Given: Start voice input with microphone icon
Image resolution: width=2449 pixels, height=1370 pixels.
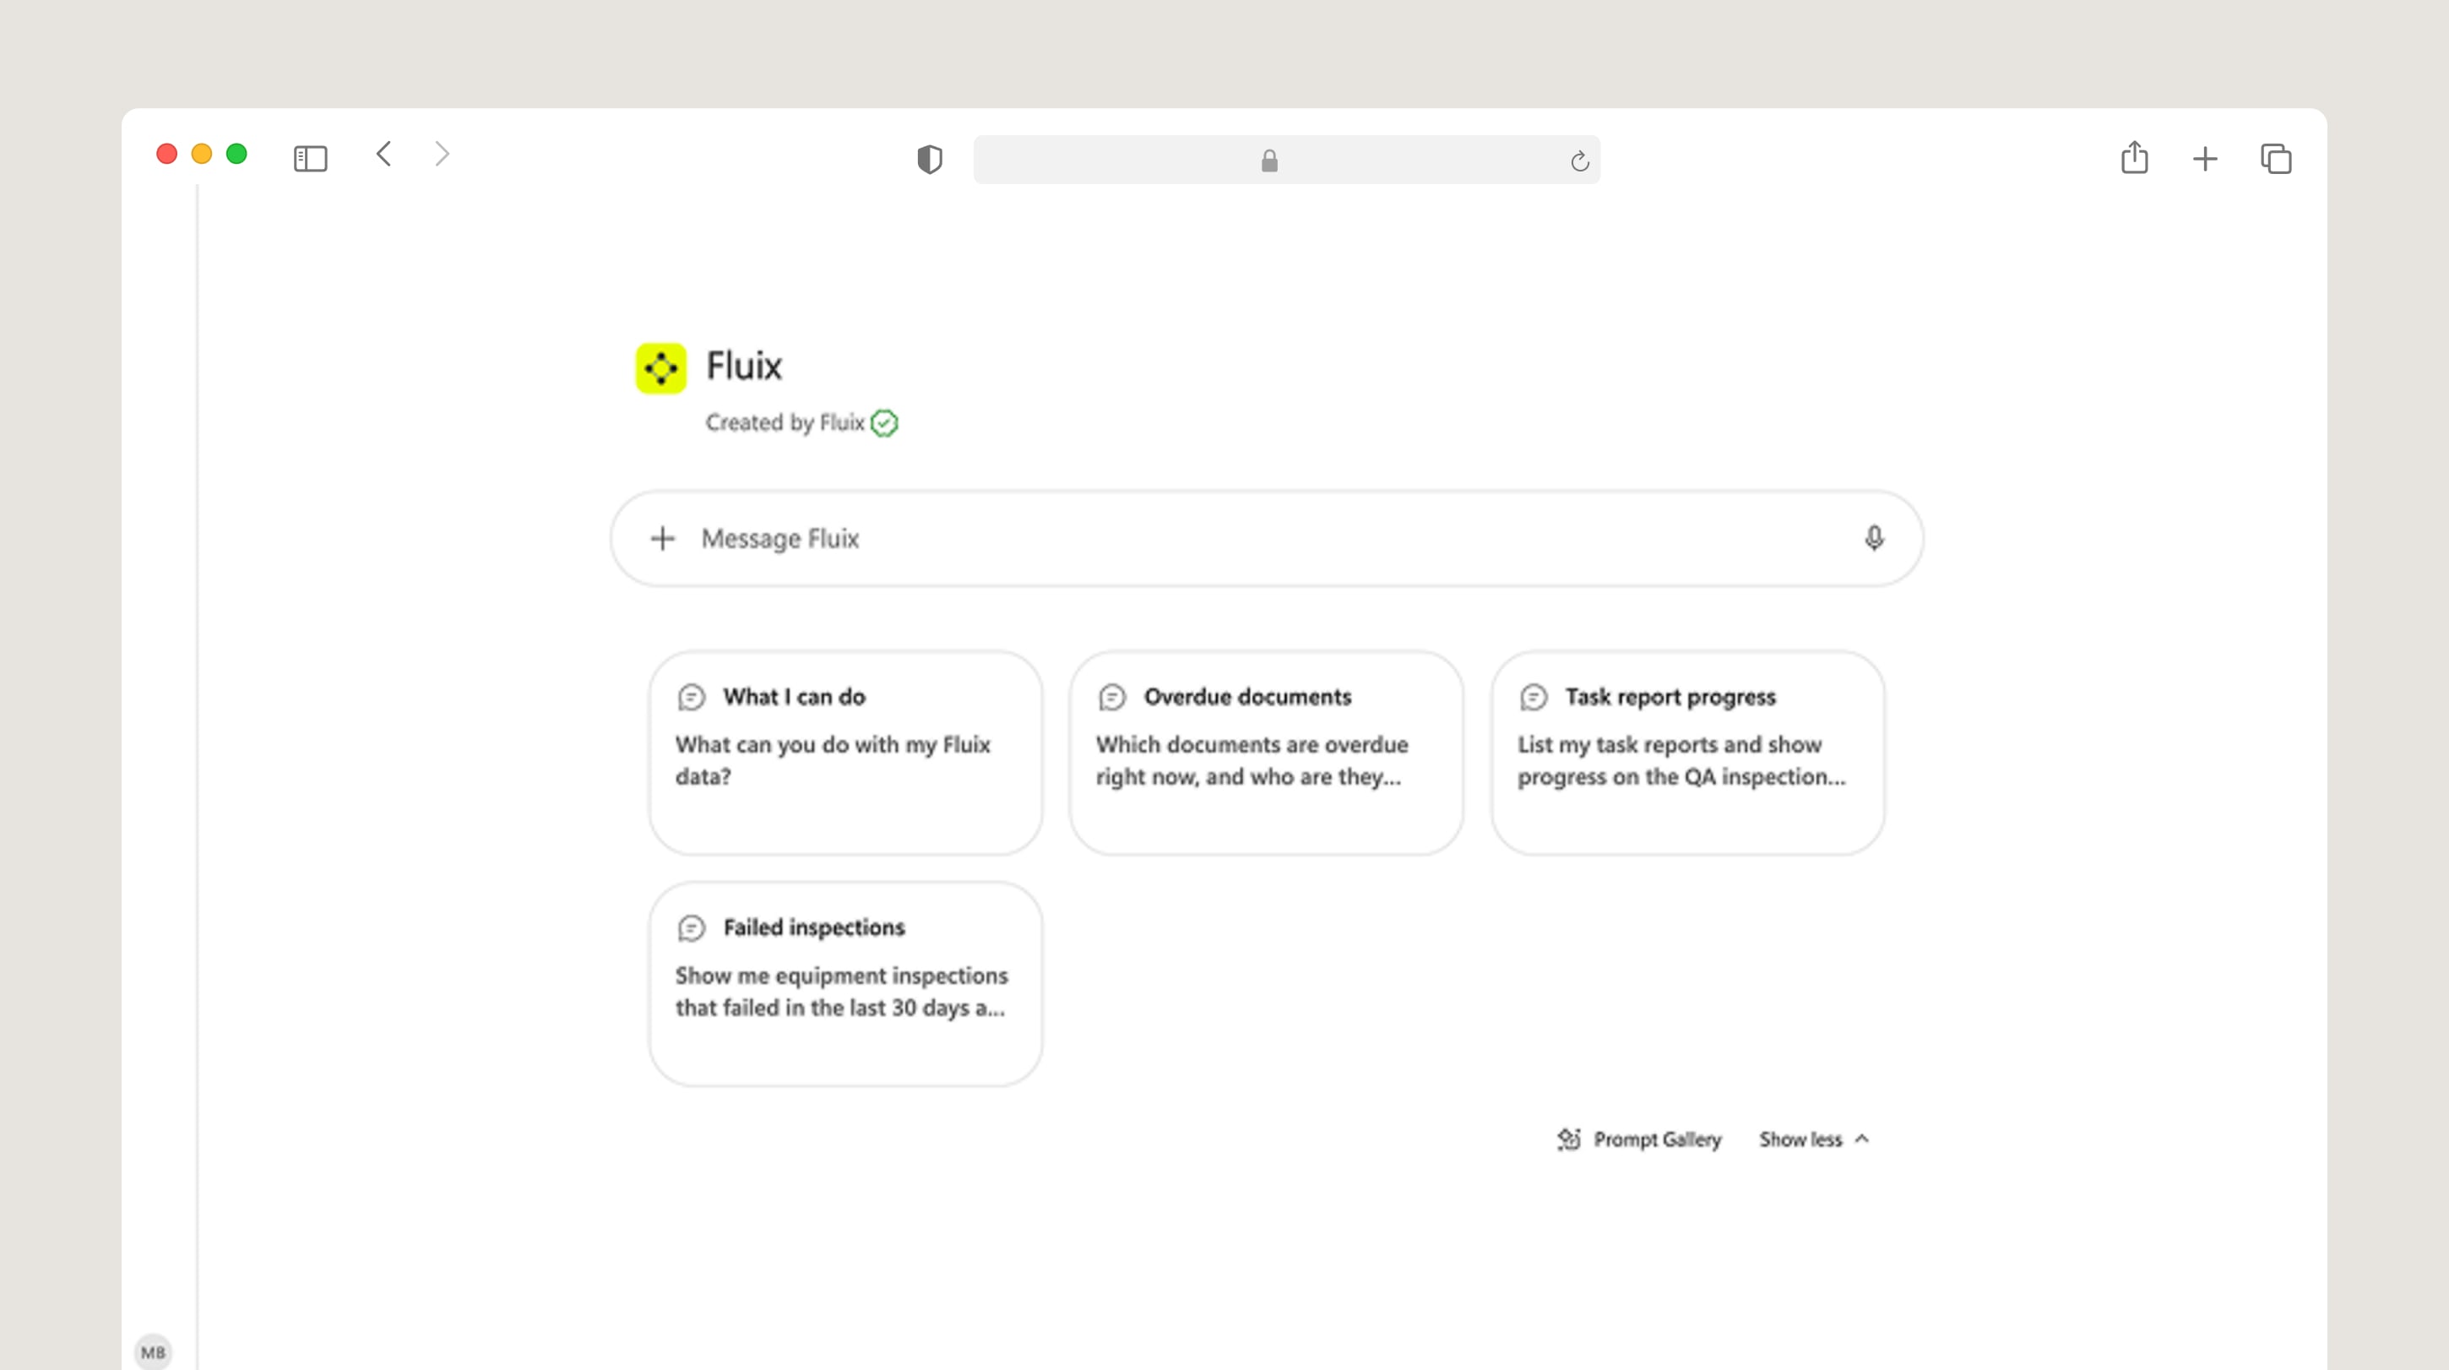Looking at the screenshot, I should point(1874,538).
